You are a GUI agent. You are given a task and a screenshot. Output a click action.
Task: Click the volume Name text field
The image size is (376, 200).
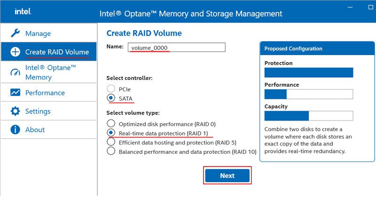177,48
